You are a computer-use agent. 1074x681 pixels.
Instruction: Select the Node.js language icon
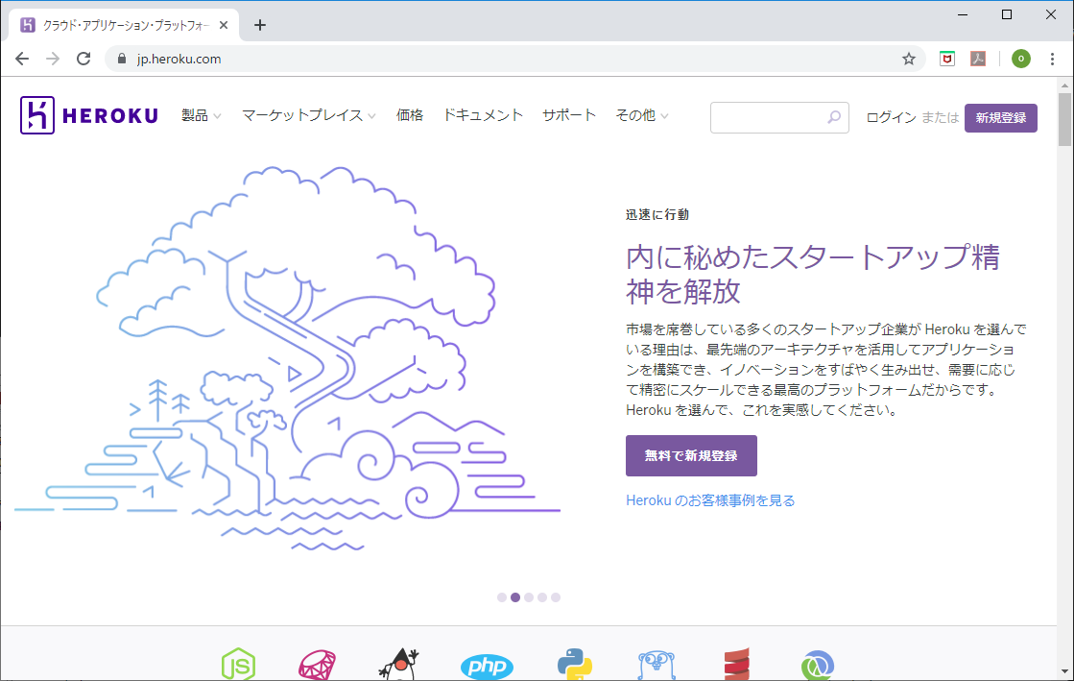(x=238, y=664)
